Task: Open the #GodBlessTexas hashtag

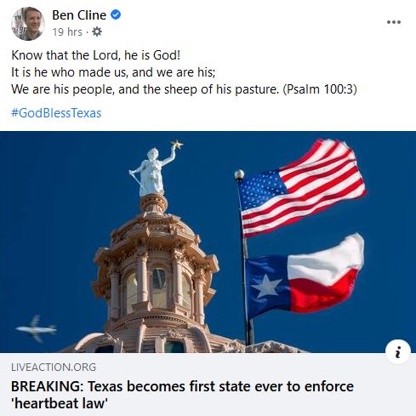Action: tap(56, 113)
